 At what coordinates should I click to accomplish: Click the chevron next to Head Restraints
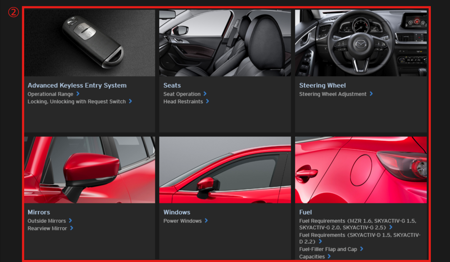(x=207, y=101)
